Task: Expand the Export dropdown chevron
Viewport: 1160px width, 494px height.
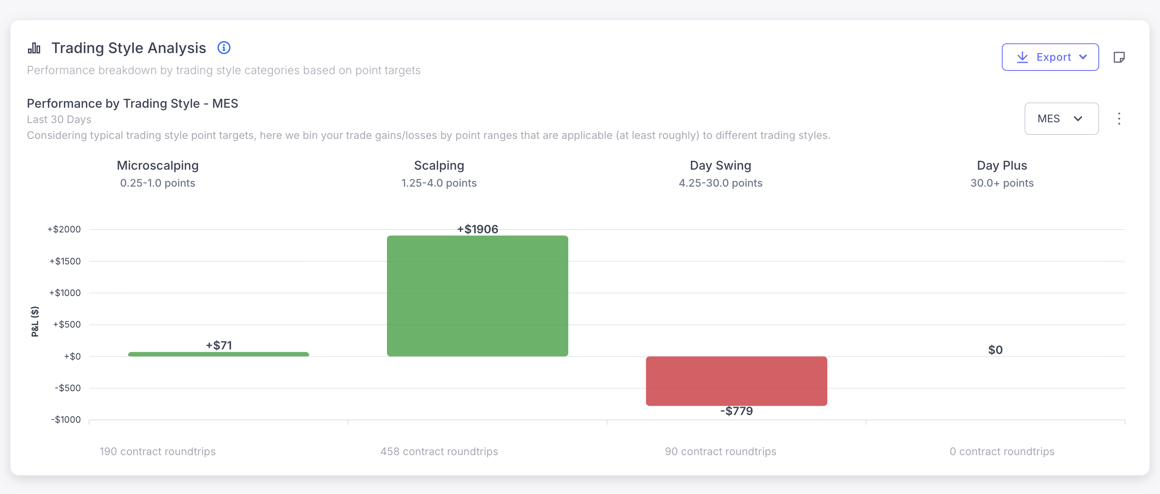Action: tap(1083, 57)
